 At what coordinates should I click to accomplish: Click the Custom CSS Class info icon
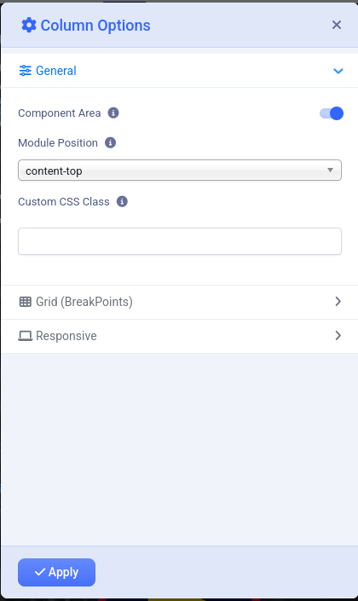(122, 201)
